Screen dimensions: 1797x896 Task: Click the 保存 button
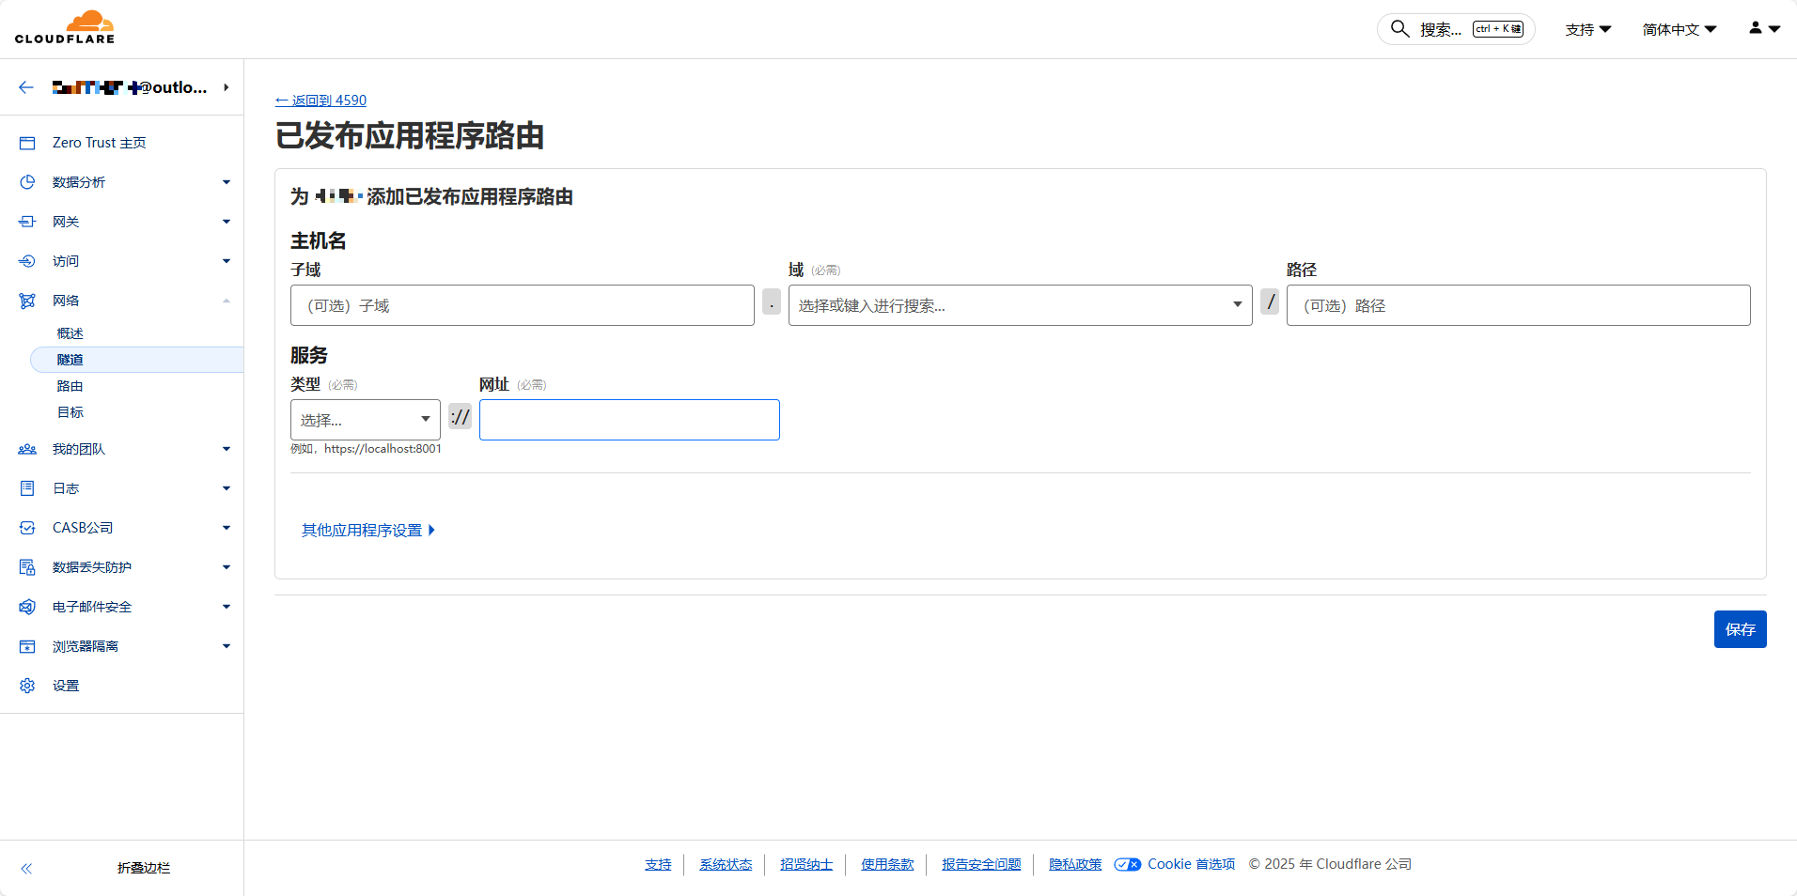point(1740,629)
